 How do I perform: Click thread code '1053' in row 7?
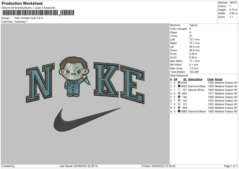[x=211, y=104]
